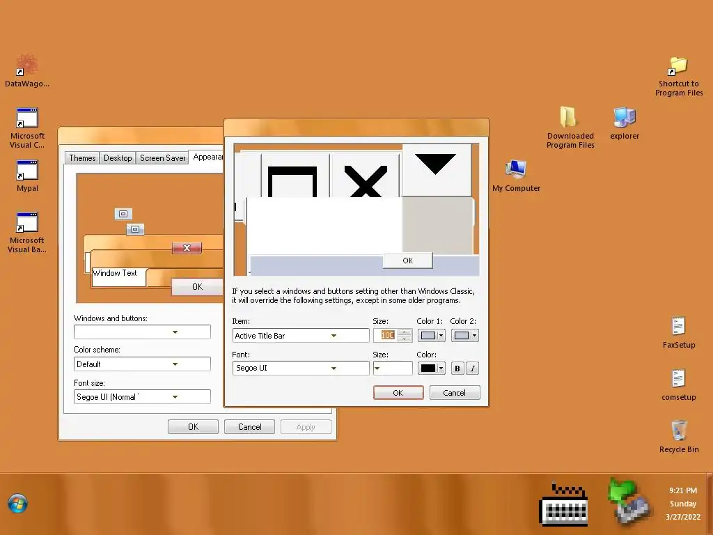Click the Color 2 swatch
This screenshot has height=535, width=713.
462,336
